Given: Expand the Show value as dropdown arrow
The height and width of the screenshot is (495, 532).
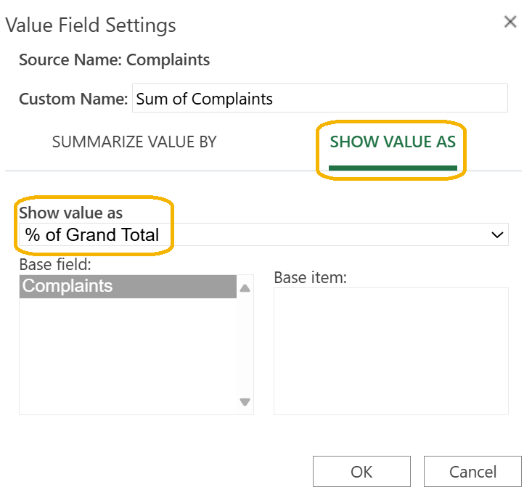Looking at the screenshot, I should pos(497,234).
